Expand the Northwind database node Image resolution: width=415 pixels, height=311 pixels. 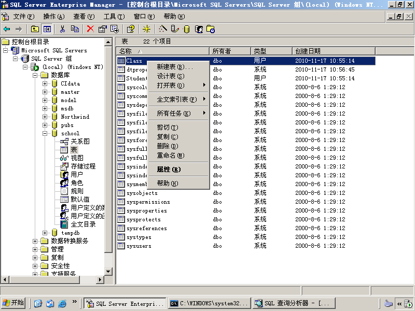tap(45, 117)
